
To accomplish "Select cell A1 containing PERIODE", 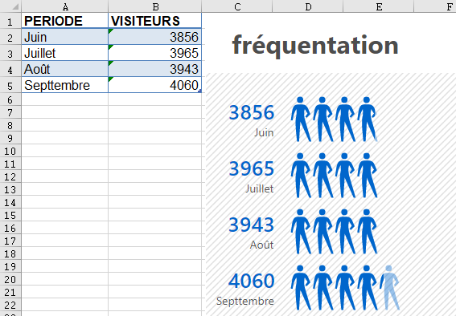I will point(64,21).
